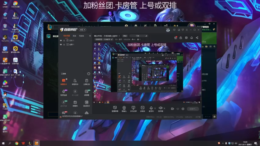Click the taskbar clock showing 19:09
Screen dimensions: 260x146
[x=245, y=143]
